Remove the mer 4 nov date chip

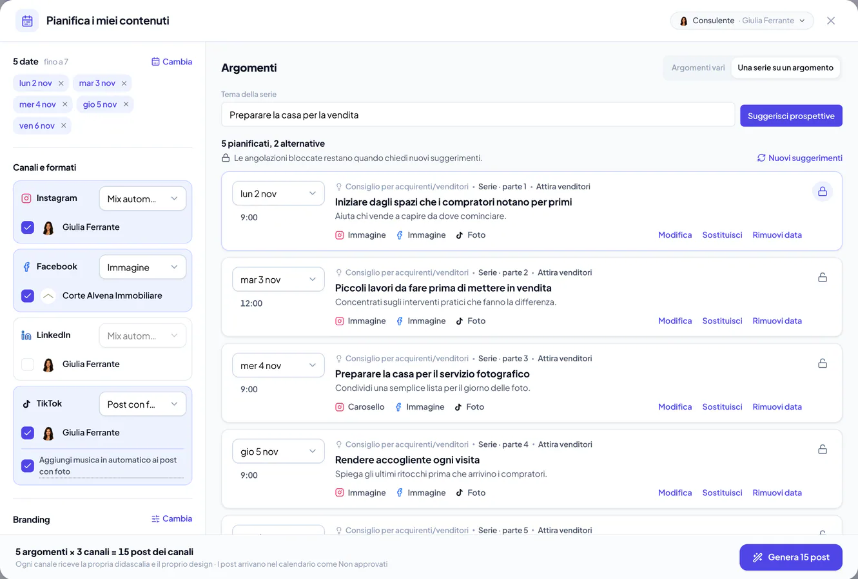65,104
